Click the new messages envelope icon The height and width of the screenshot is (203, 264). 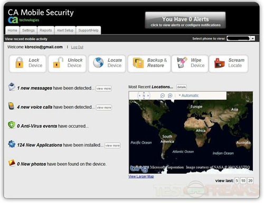[12, 87]
